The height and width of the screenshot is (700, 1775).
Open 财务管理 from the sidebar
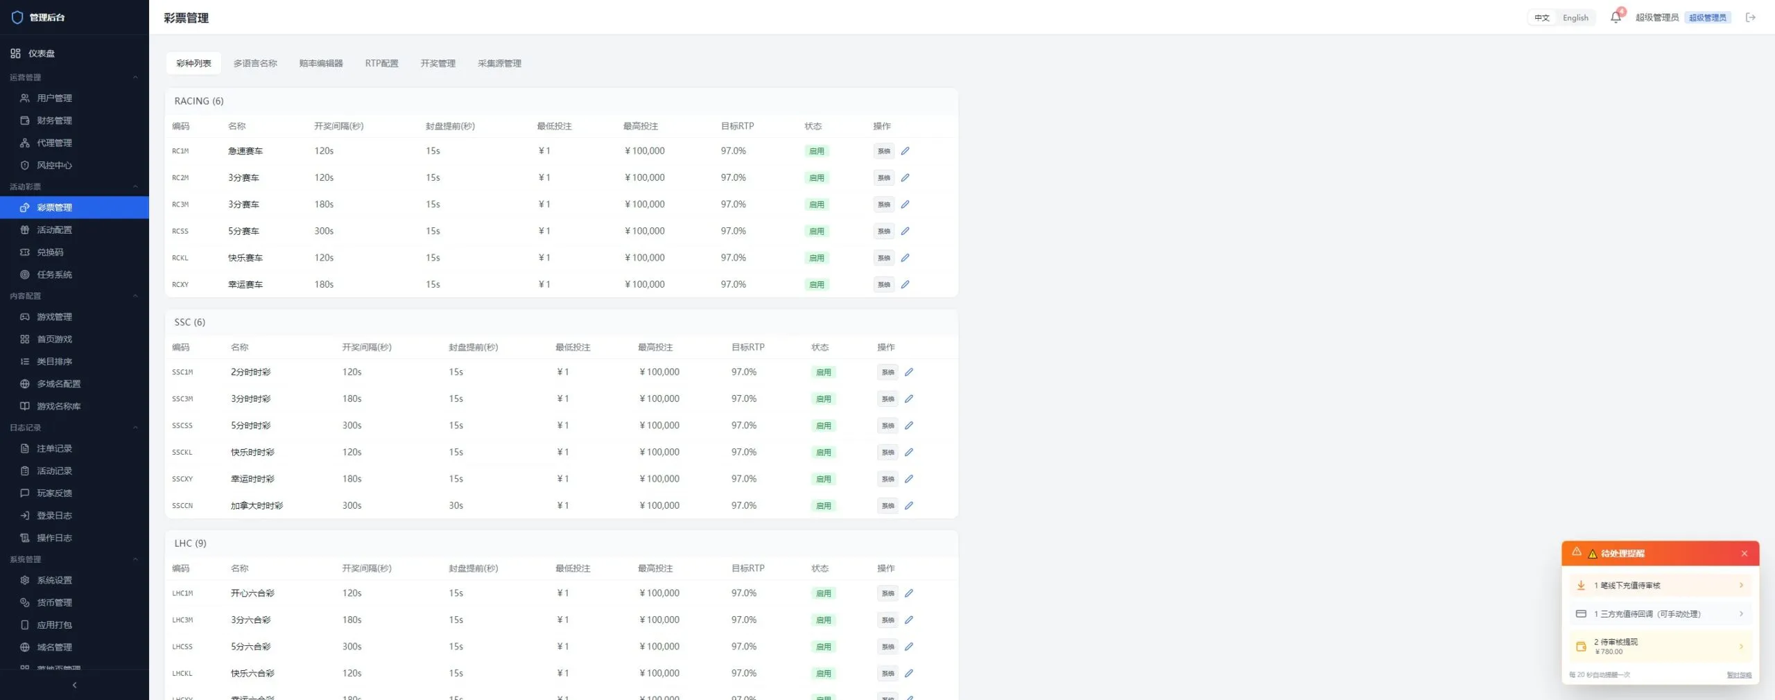coord(74,121)
